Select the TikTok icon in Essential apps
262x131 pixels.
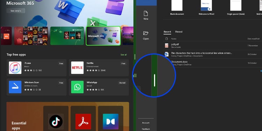pyautogui.click(x=56, y=122)
